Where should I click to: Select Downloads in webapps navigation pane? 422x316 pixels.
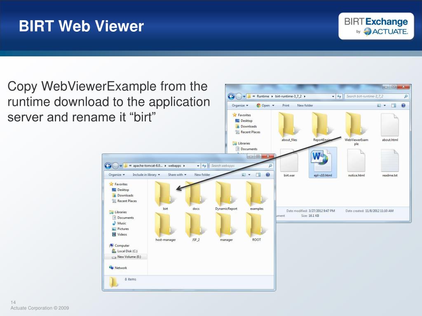123,195
